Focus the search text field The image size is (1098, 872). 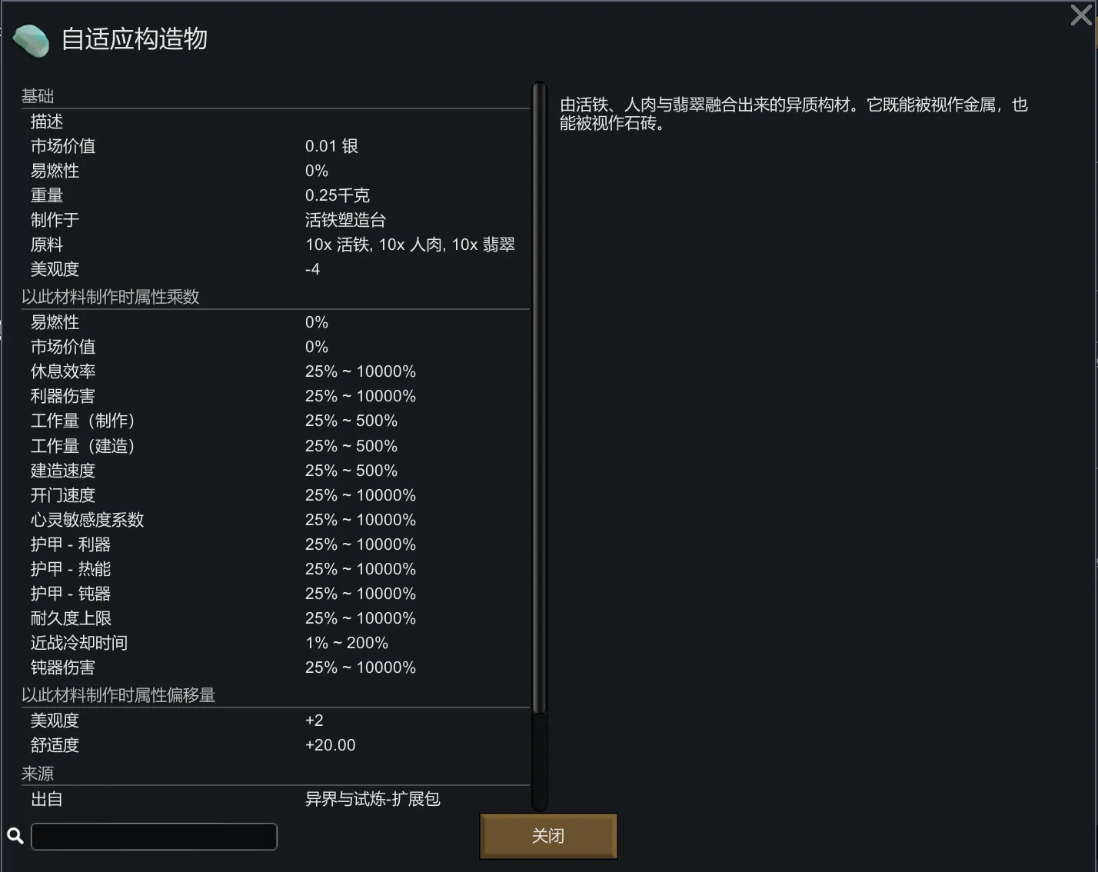tap(154, 837)
